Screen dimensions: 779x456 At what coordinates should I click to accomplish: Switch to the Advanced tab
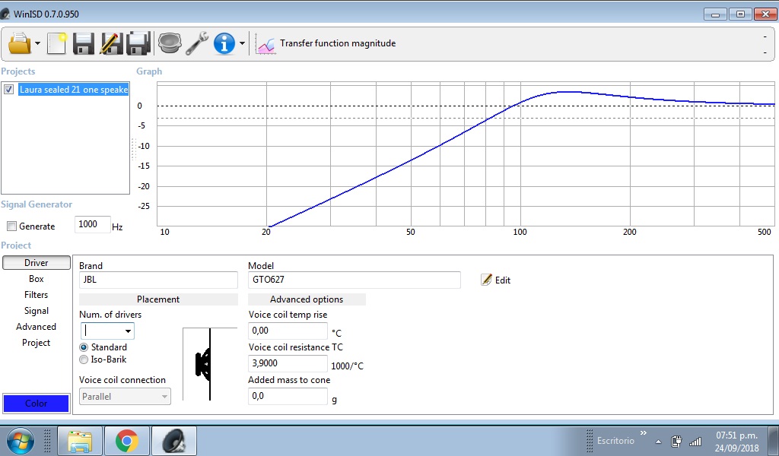[37, 327]
